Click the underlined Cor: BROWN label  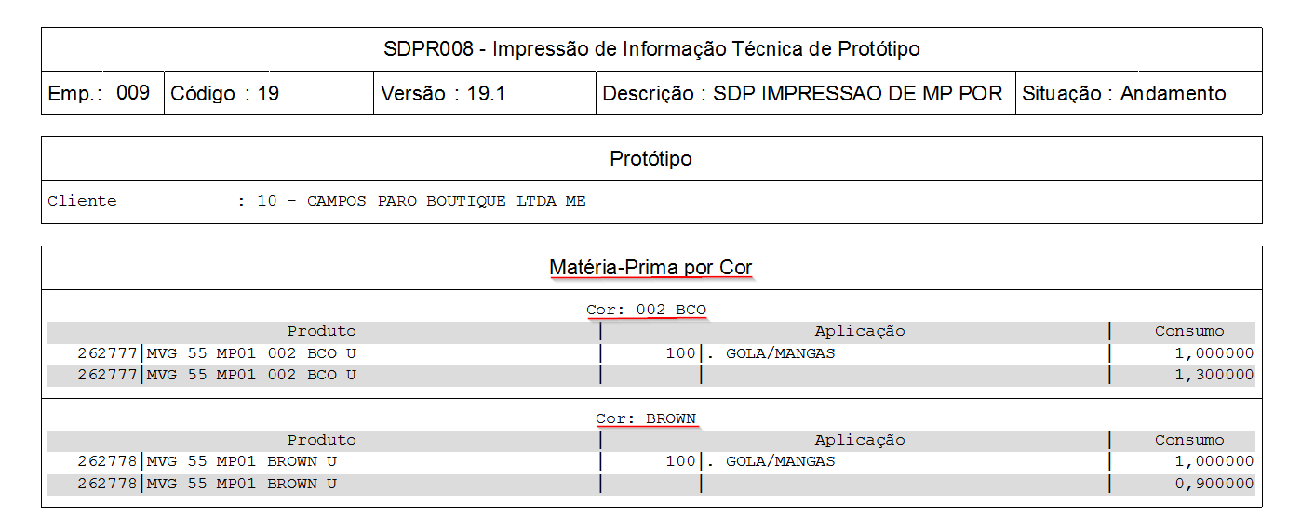pyautogui.click(x=646, y=418)
